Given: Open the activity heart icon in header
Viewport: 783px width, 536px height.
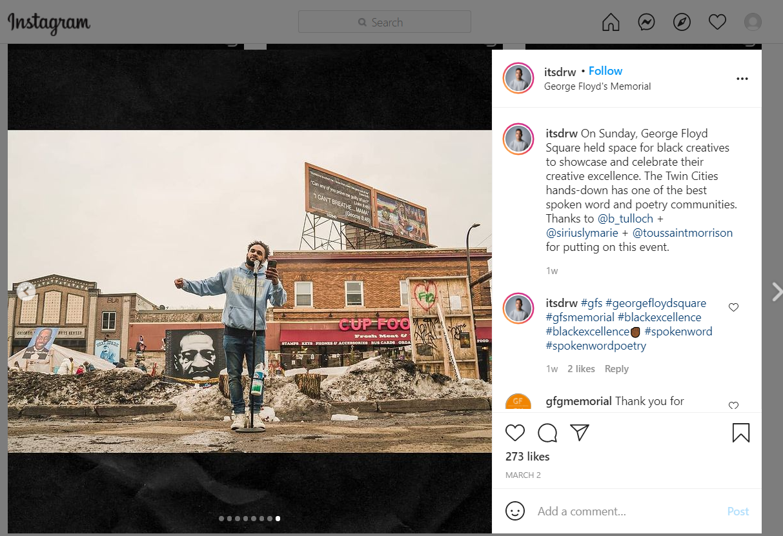Looking at the screenshot, I should coord(717,23).
